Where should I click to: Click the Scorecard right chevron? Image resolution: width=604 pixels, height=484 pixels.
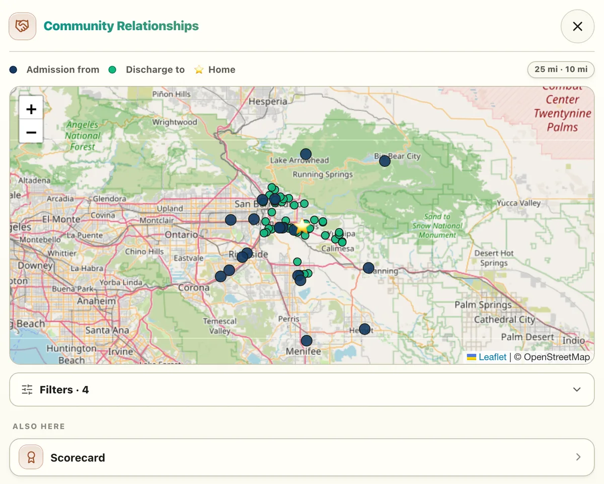tap(578, 457)
